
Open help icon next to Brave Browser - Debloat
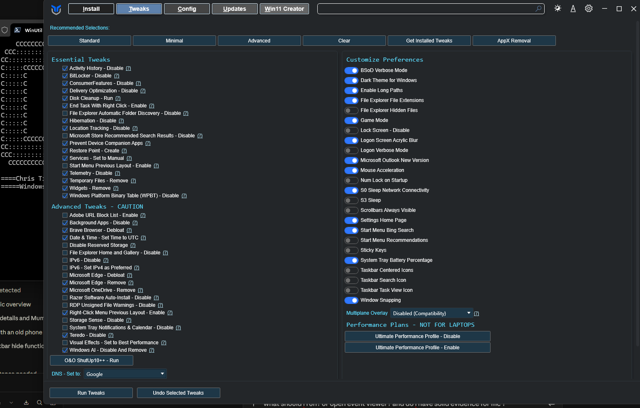pos(129,230)
